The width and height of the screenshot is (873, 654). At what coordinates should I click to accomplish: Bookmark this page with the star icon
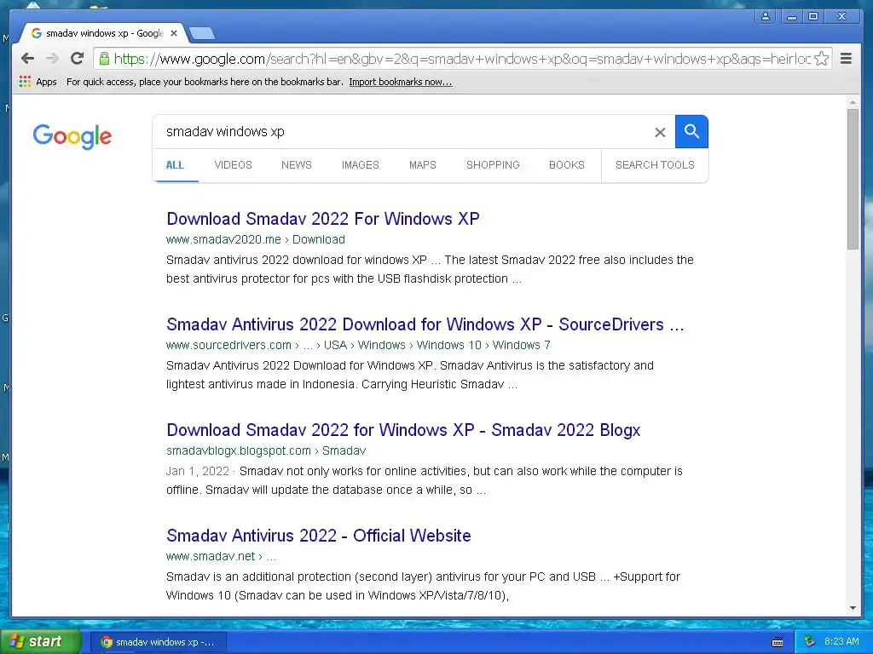pos(821,59)
